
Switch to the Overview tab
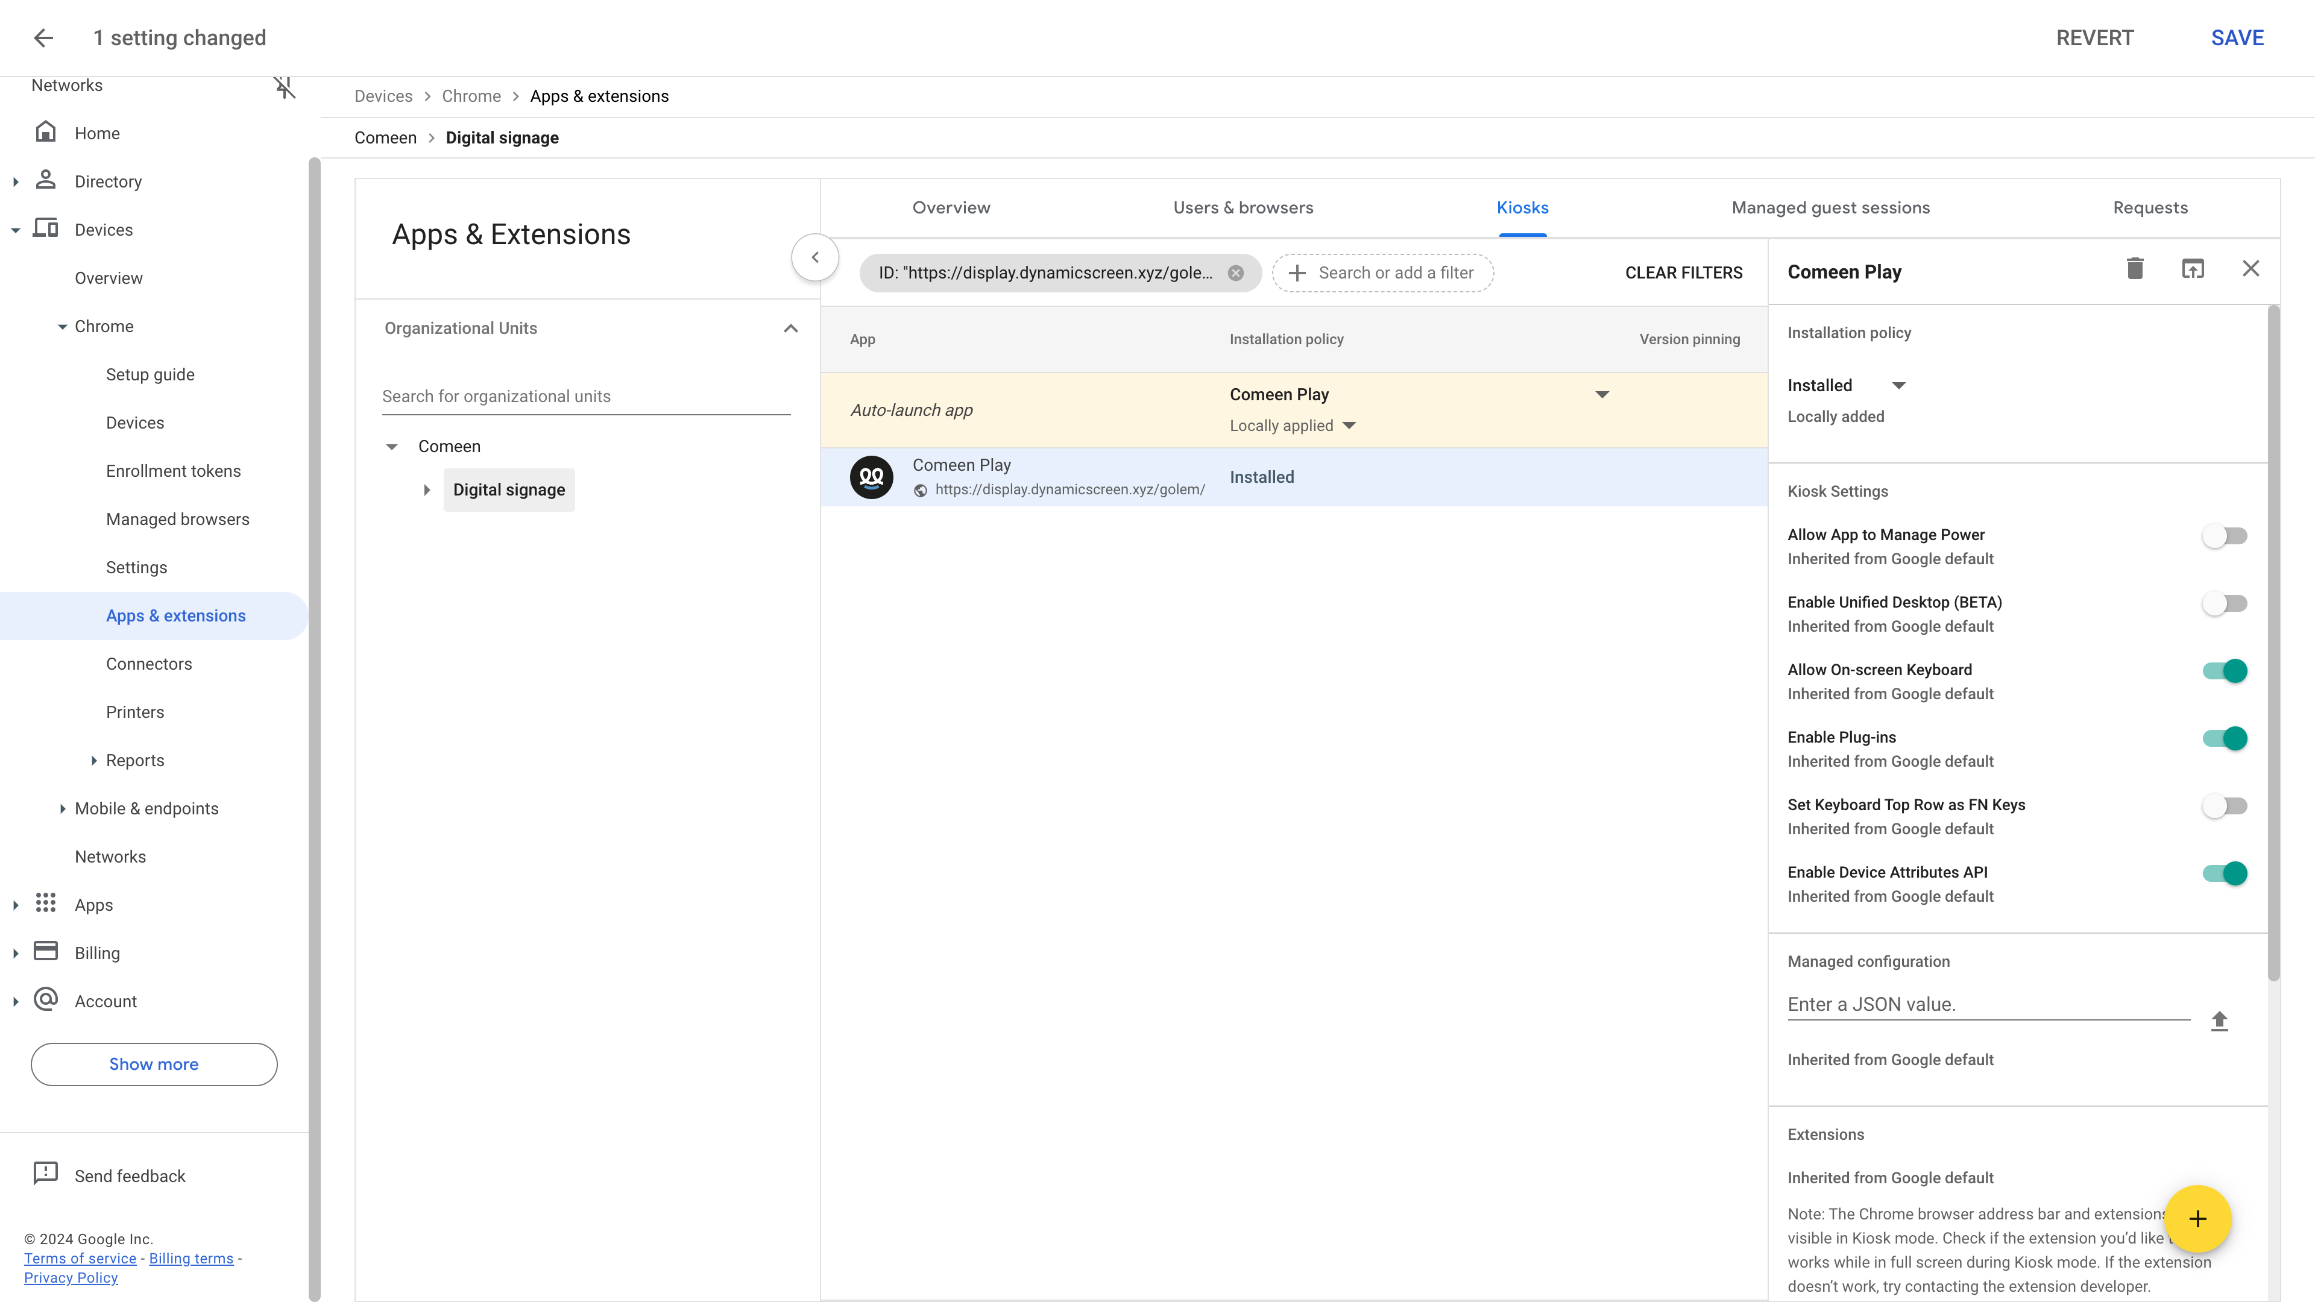[951, 207]
